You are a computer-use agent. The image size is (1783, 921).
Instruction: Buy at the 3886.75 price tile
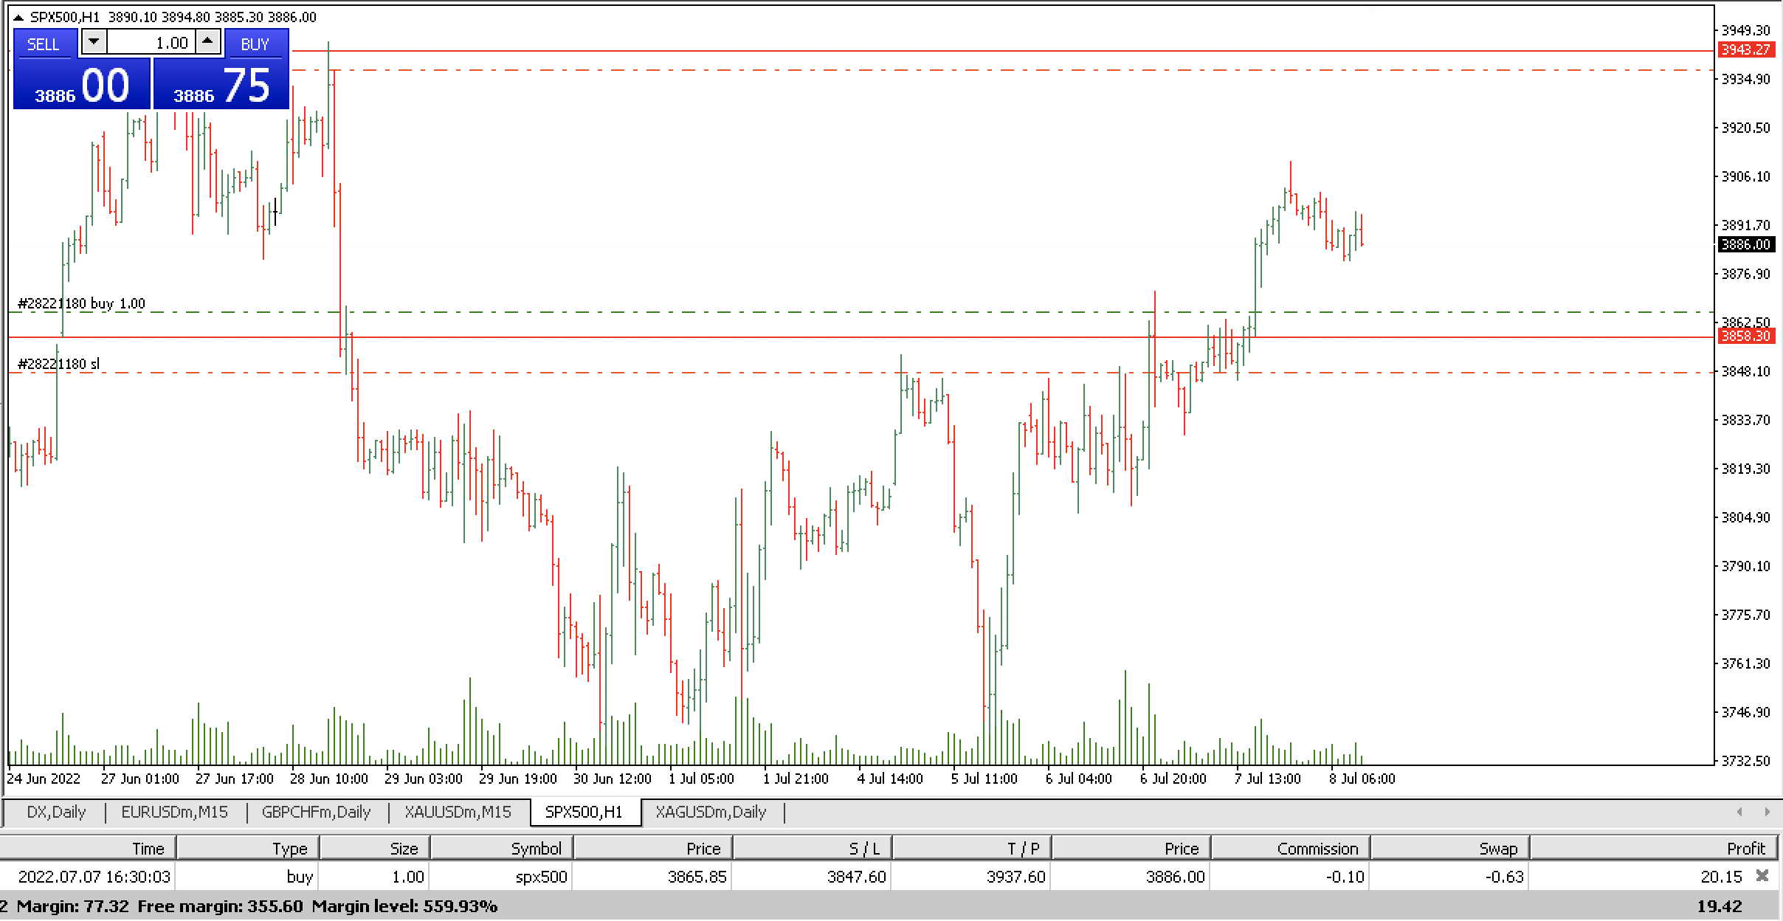[x=221, y=85]
